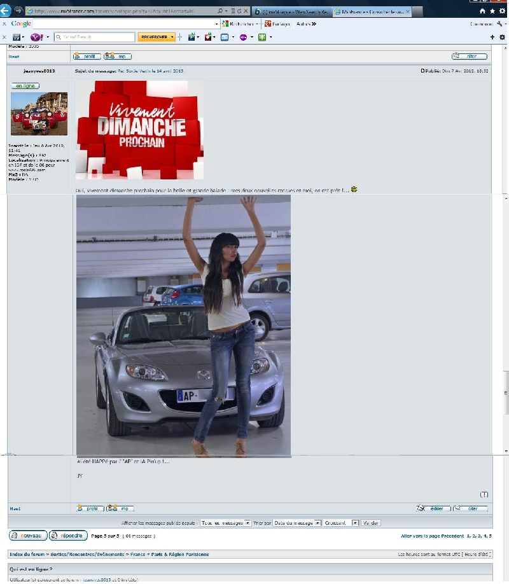This screenshot has height=584, width=509.
Task: Click the en ligne status badge
Action: (25, 86)
